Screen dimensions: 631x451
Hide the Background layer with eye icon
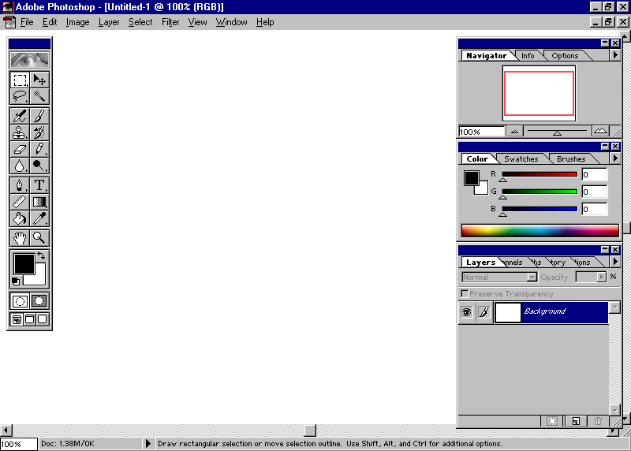[x=467, y=312]
